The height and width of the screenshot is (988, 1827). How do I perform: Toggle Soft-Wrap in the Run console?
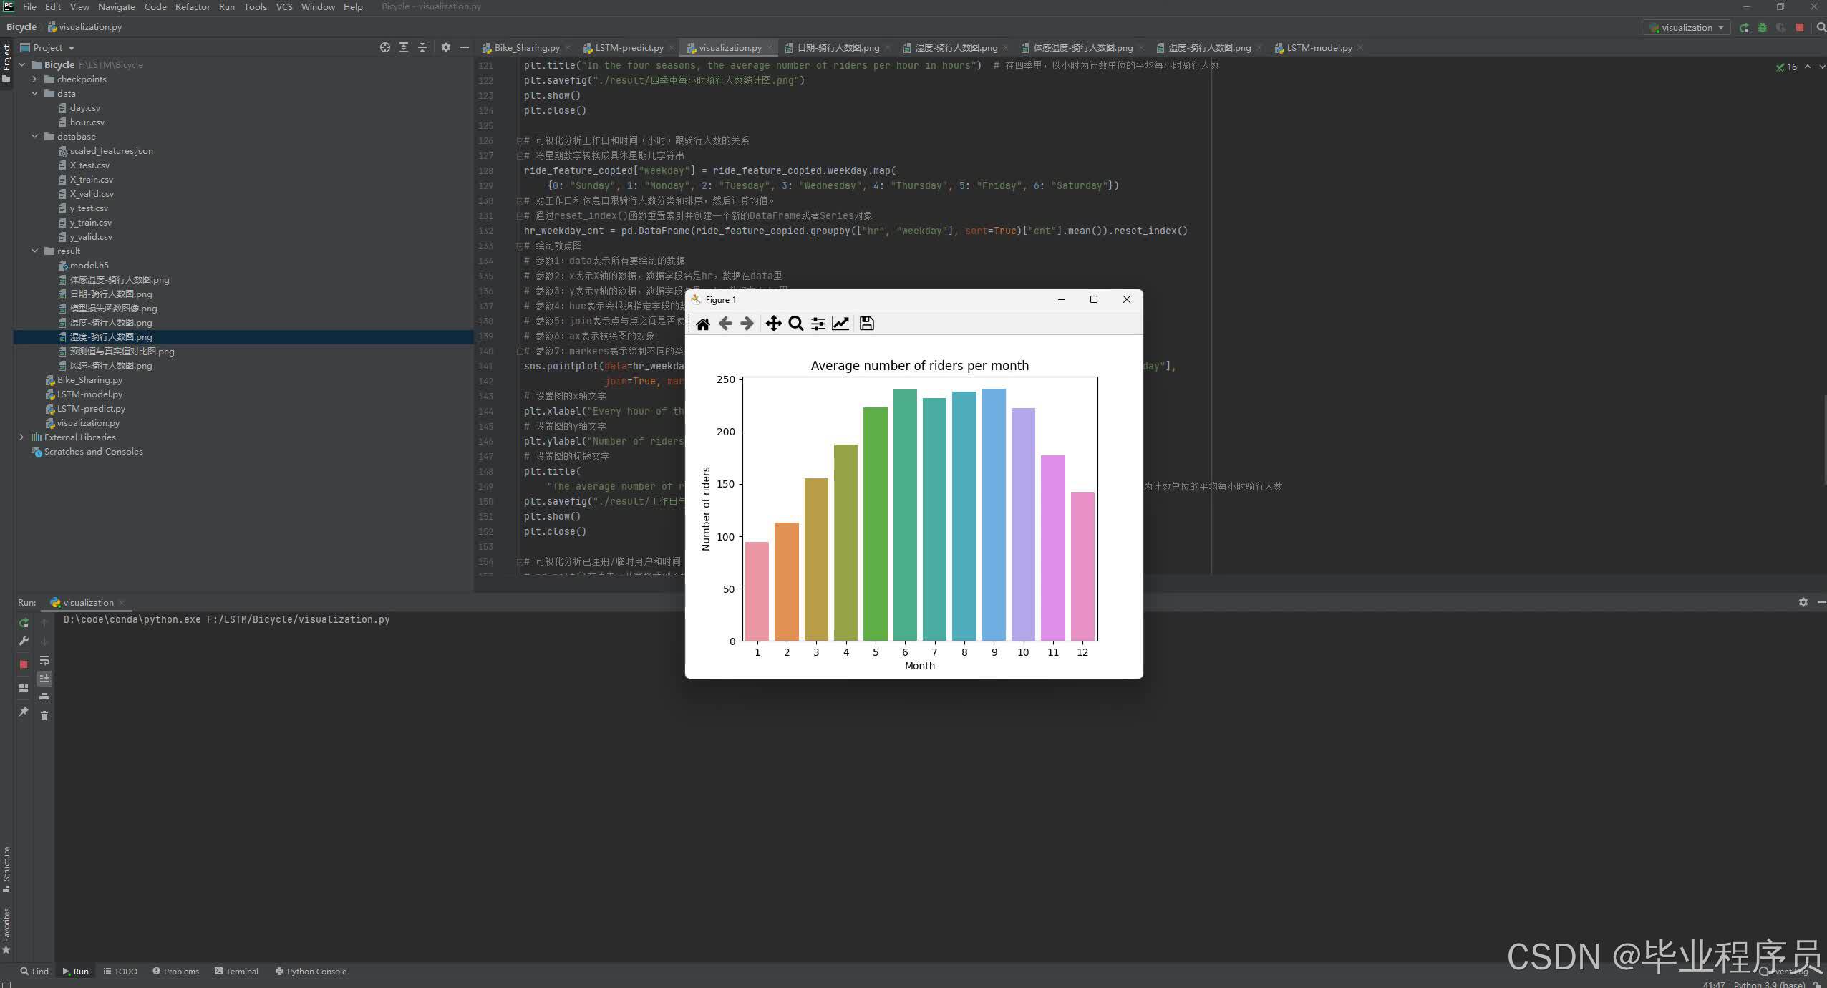pos(44,660)
